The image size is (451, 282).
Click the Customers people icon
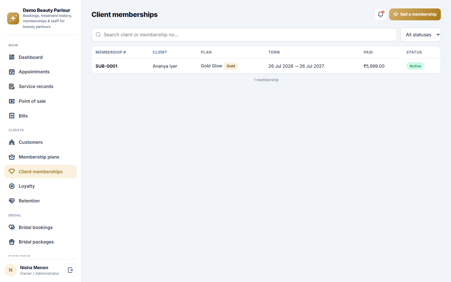(12, 142)
